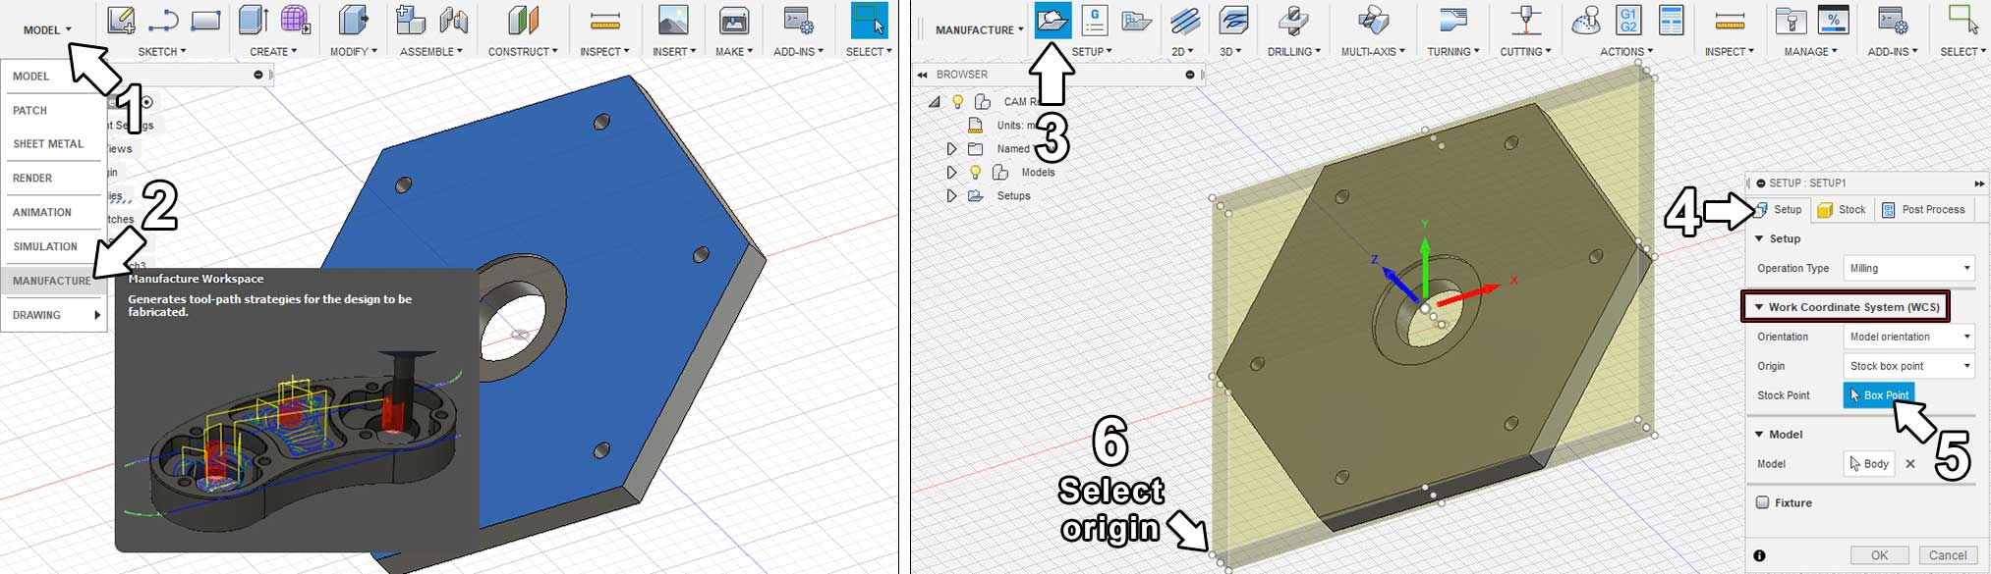Enable the Fixture checkbox
Viewport: 1991px width, 574px height.
1762,502
